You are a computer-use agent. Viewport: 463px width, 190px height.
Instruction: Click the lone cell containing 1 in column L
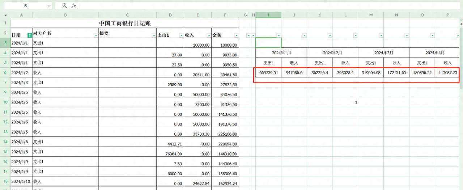(x=345, y=102)
